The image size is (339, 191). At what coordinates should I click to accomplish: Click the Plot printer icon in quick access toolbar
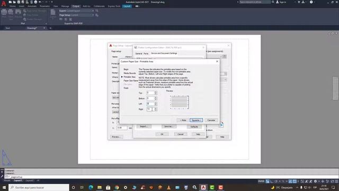(35, 2)
